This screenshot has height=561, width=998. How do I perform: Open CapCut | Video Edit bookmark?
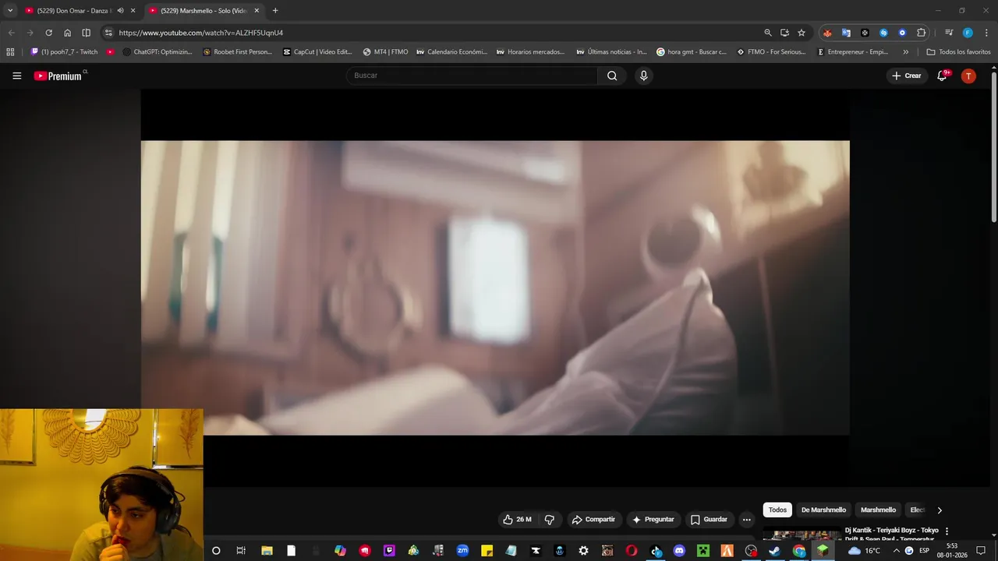click(318, 52)
